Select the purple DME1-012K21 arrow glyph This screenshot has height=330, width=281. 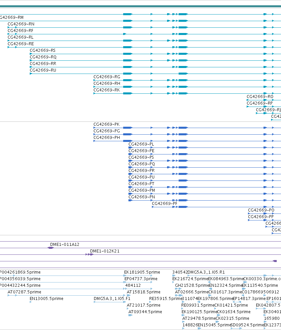point(89,254)
